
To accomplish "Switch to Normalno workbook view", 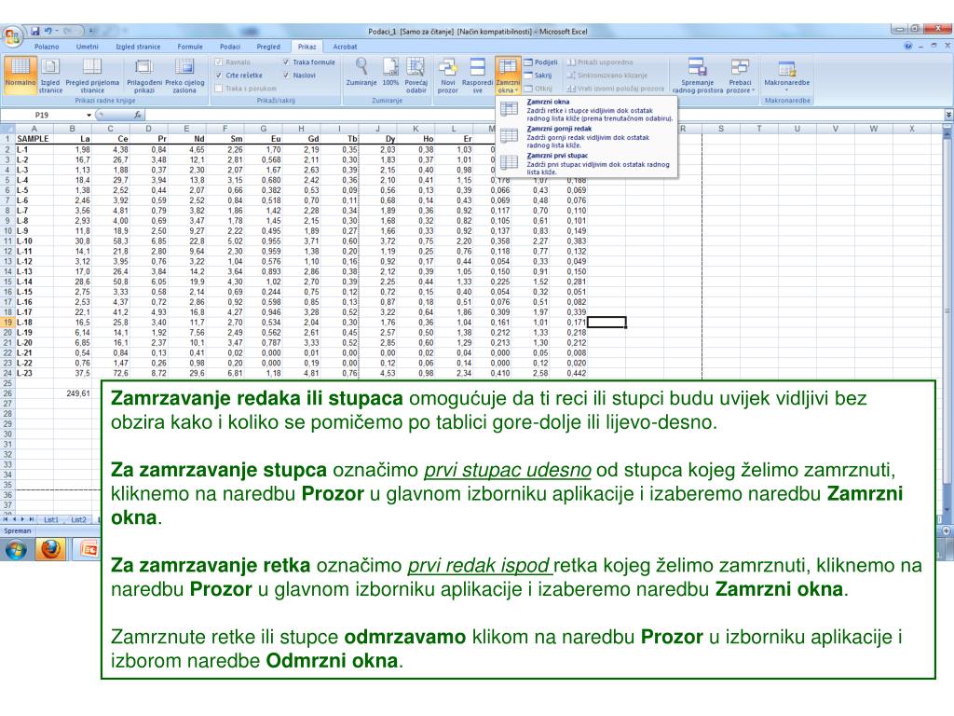I will tap(20, 75).
